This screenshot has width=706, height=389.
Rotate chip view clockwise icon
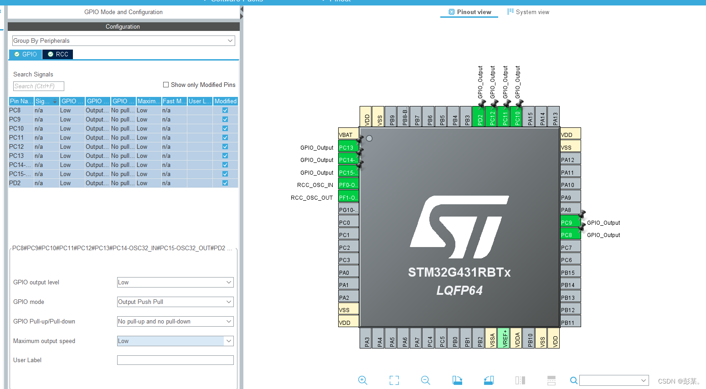click(x=457, y=380)
